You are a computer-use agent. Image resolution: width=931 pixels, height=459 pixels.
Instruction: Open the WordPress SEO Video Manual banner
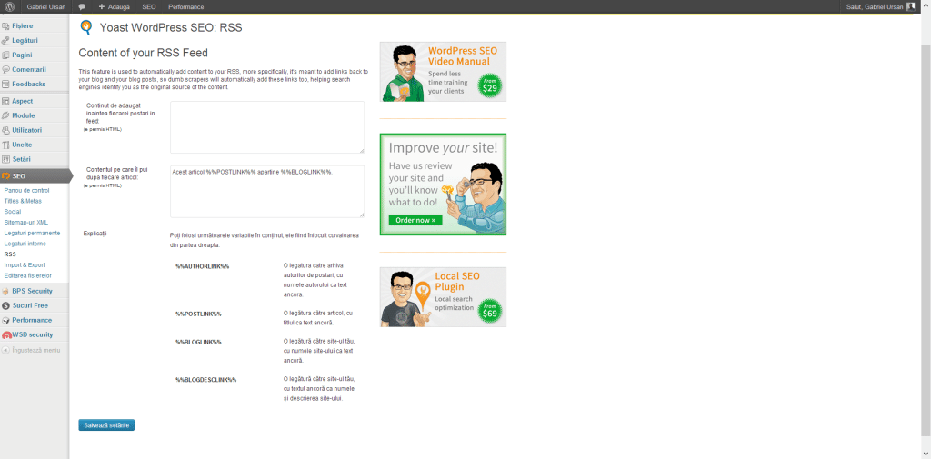click(x=443, y=71)
